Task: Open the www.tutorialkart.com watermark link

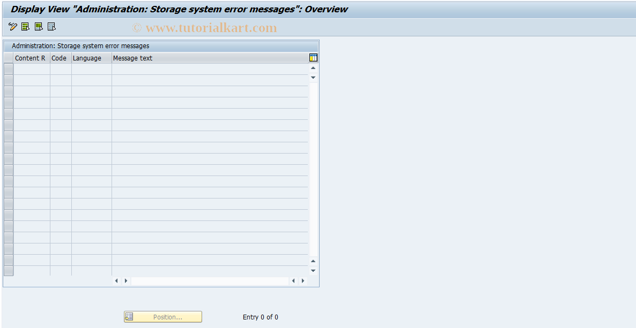Action: pyautogui.click(x=205, y=27)
